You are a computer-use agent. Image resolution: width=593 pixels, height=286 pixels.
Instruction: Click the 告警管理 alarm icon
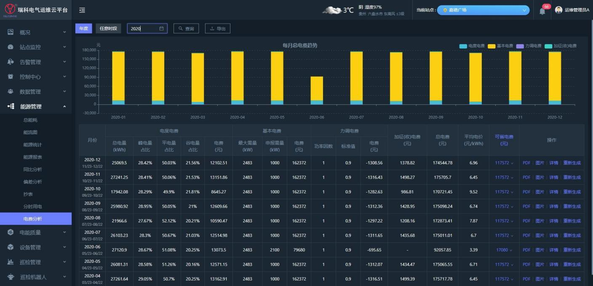click(11, 62)
